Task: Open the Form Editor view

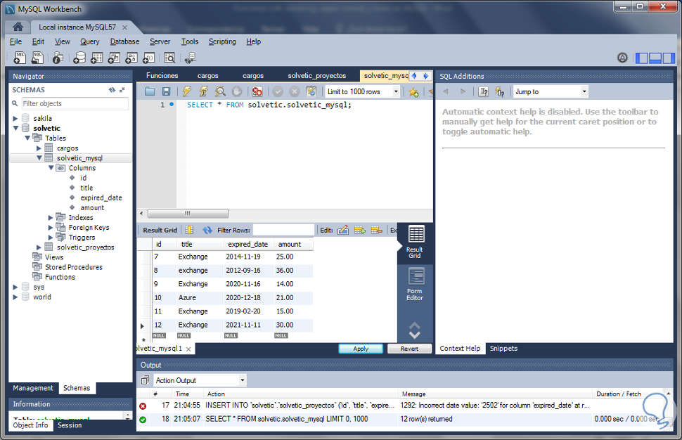Action: click(x=415, y=285)
